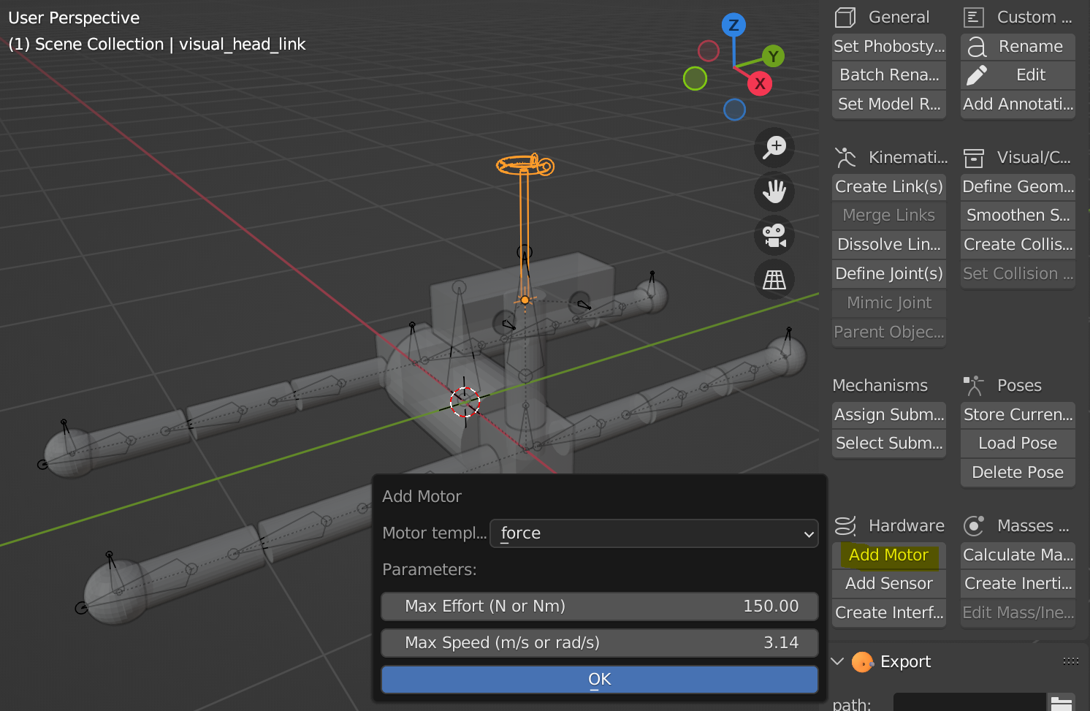The width and height of the screenshot is (1090, 711).
Task: Collapse the Export panel section
Action: click(837, 661)
